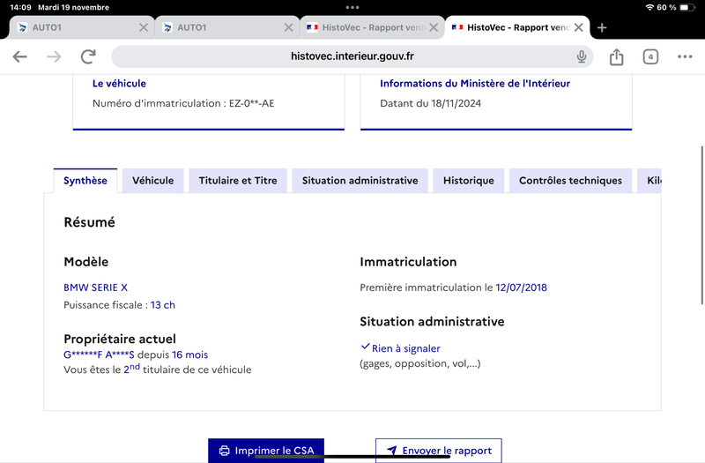Open the Véhicule tab
Screen dimensions: 705x463
coord(152,181)
